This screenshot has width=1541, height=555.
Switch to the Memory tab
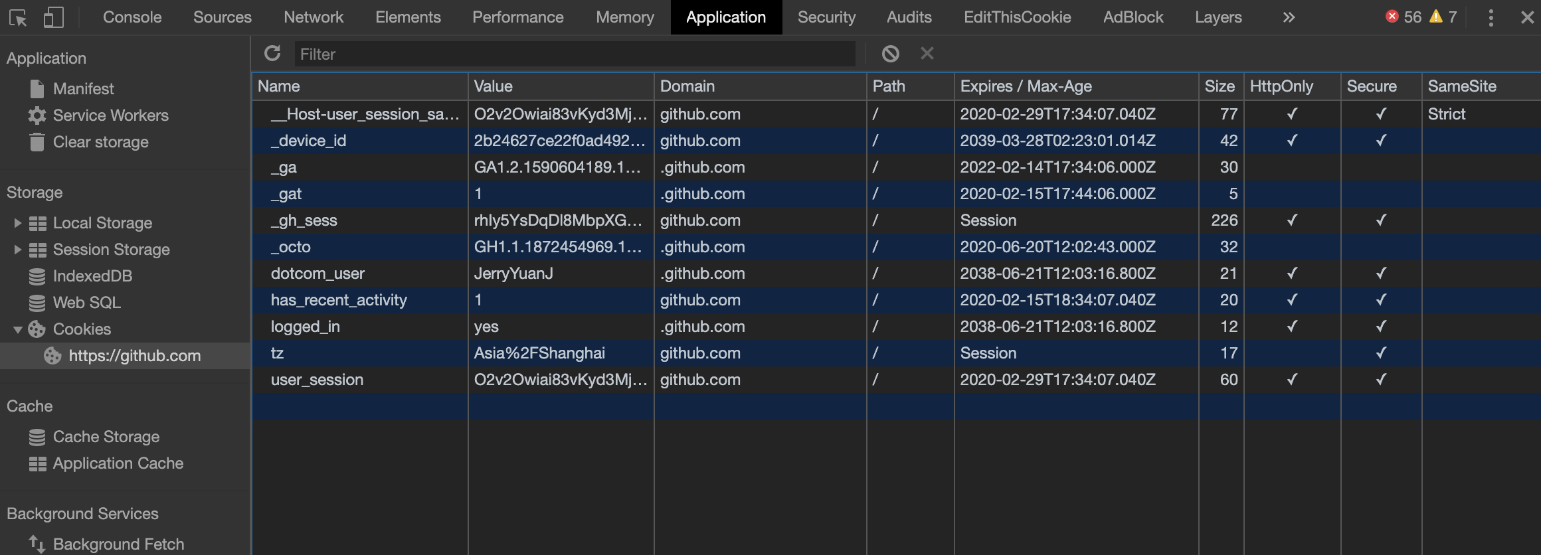(625, 17)
